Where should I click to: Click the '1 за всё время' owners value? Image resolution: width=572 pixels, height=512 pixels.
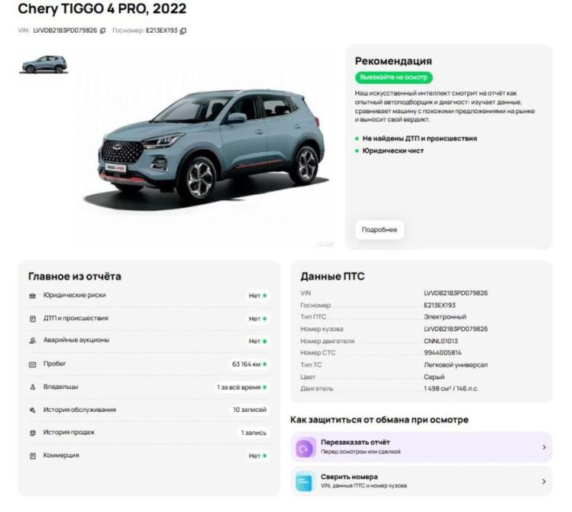pyautogui.click(x=239, y=387)
